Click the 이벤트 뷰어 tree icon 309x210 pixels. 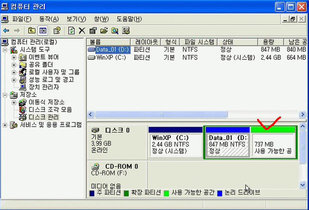pos(23,57)
